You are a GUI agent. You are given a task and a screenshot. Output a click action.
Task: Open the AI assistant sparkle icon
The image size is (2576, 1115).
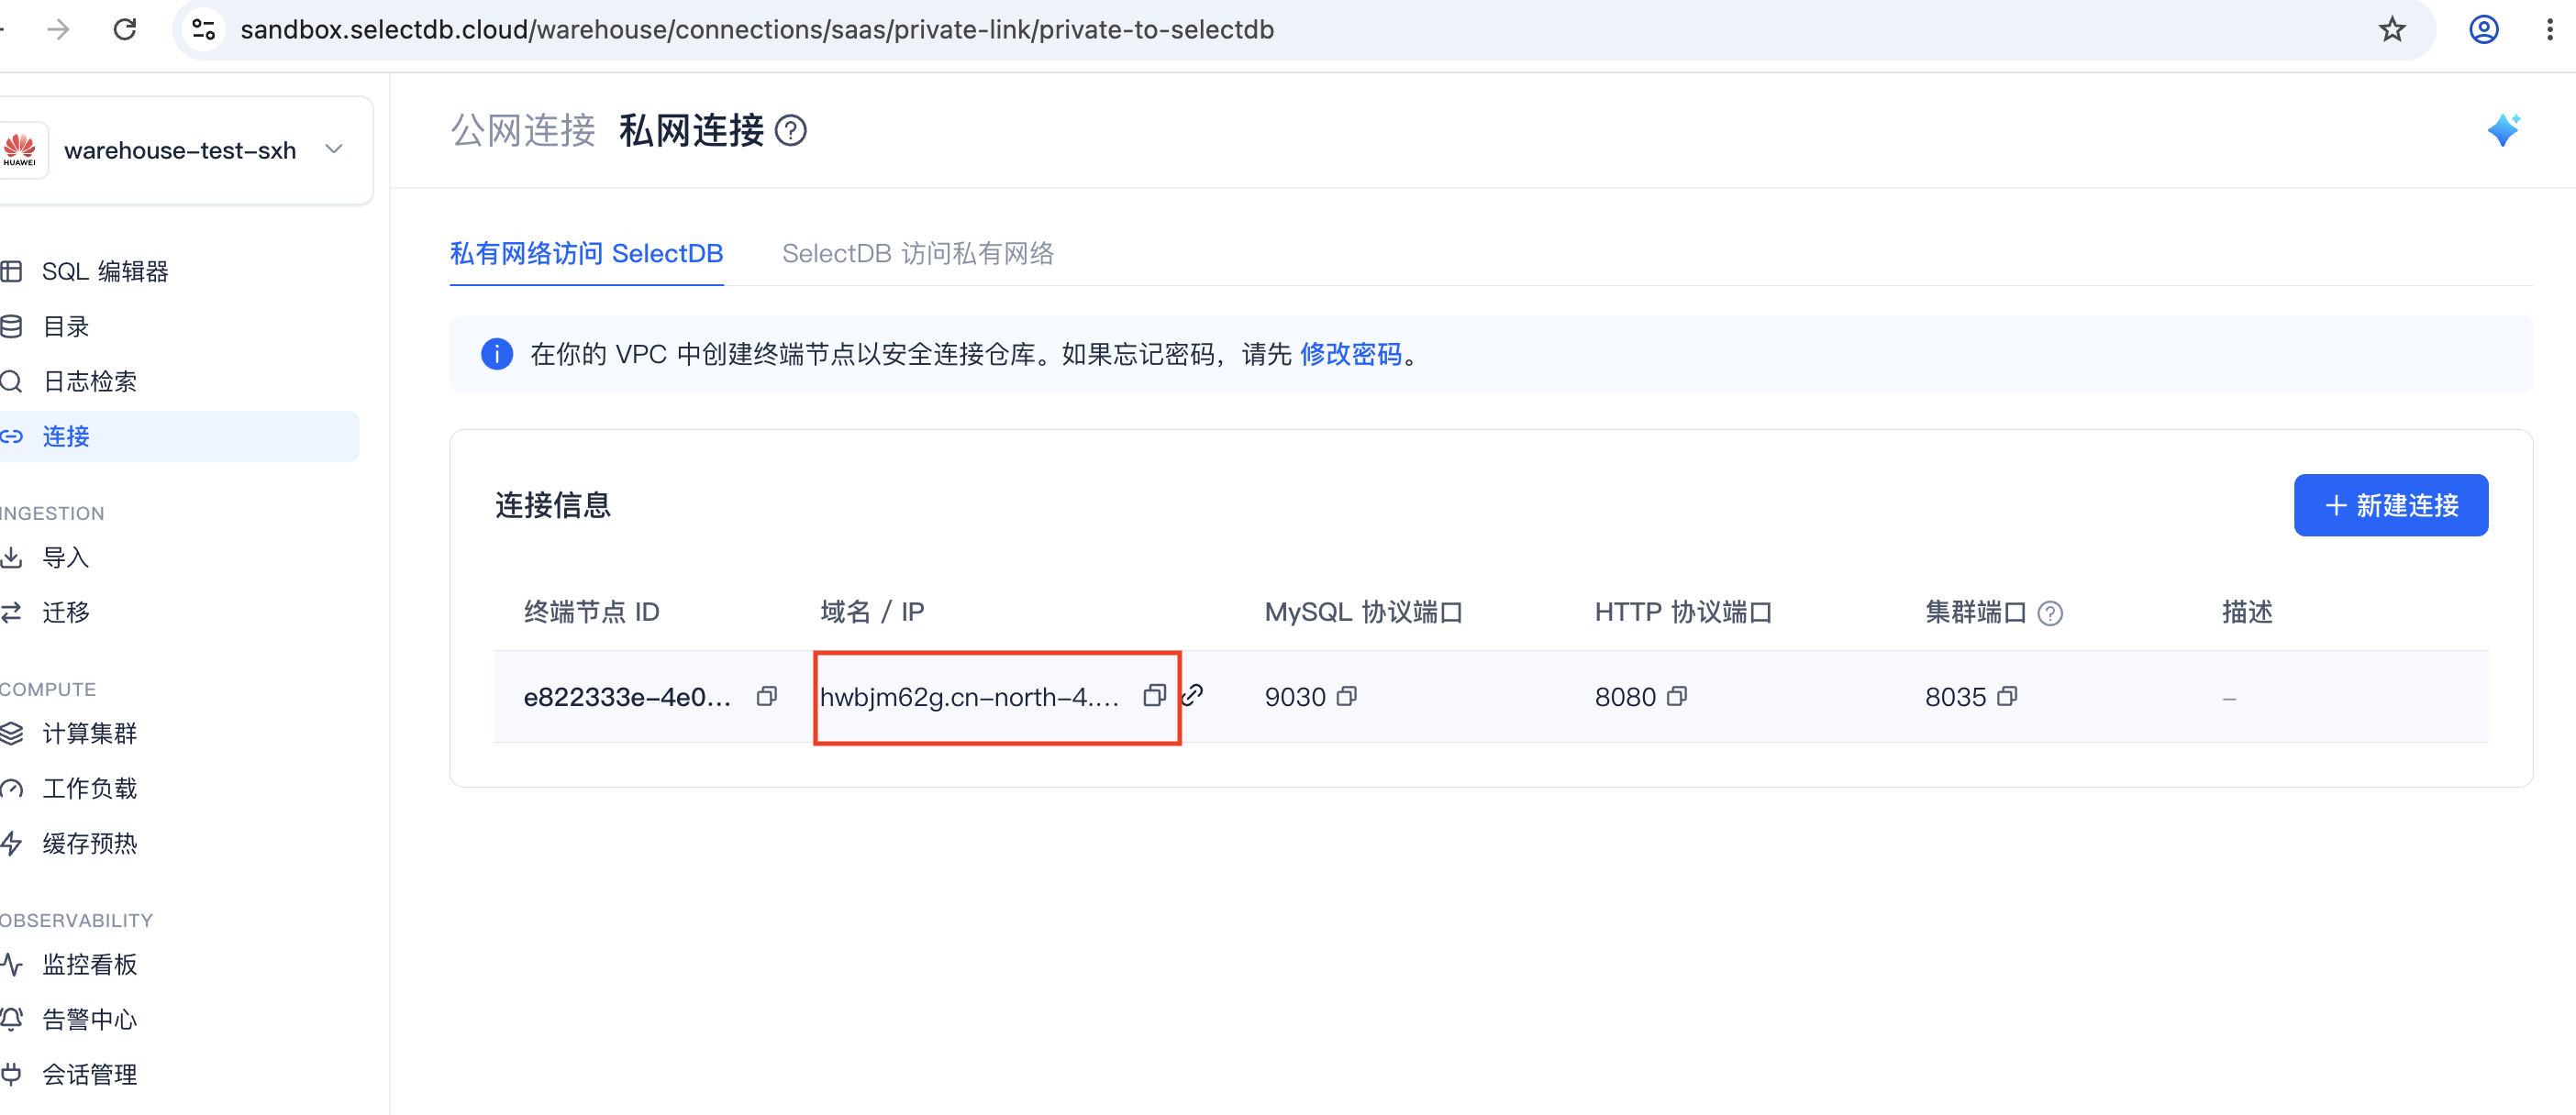tap(2503, 130)
